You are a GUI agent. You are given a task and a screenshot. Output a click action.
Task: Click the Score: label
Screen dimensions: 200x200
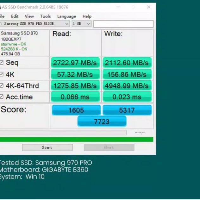click(x=14, y=109)
